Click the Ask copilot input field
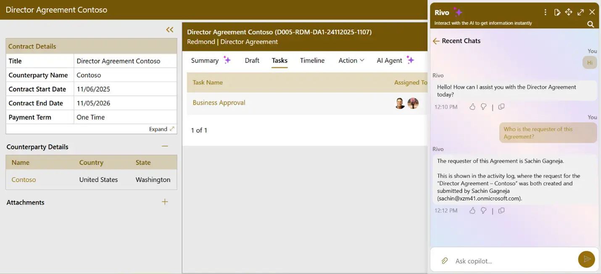601x274 pixels. 504,260
